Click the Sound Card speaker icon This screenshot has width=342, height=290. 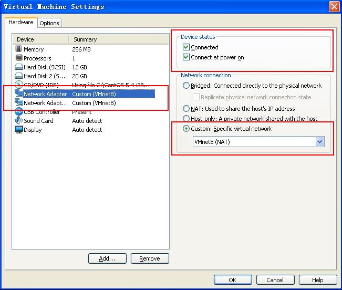point(19,121)
